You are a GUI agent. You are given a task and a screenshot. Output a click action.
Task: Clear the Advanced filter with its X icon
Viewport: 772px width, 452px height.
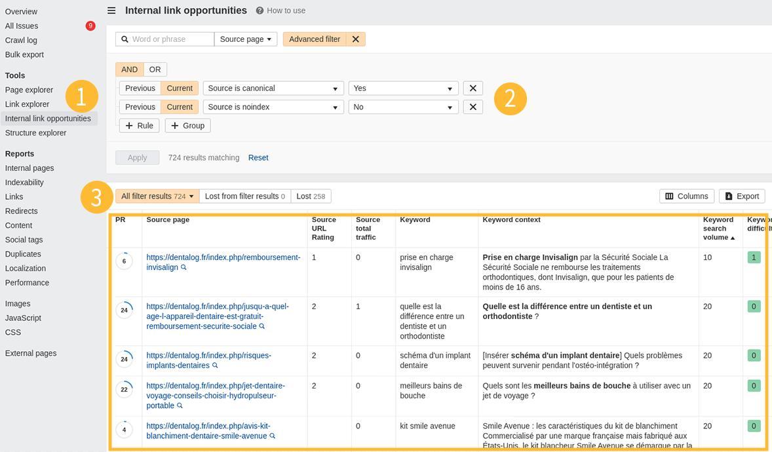click(356, 39)
